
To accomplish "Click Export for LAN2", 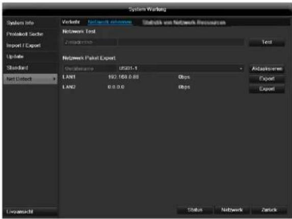I will click(267, 89).
